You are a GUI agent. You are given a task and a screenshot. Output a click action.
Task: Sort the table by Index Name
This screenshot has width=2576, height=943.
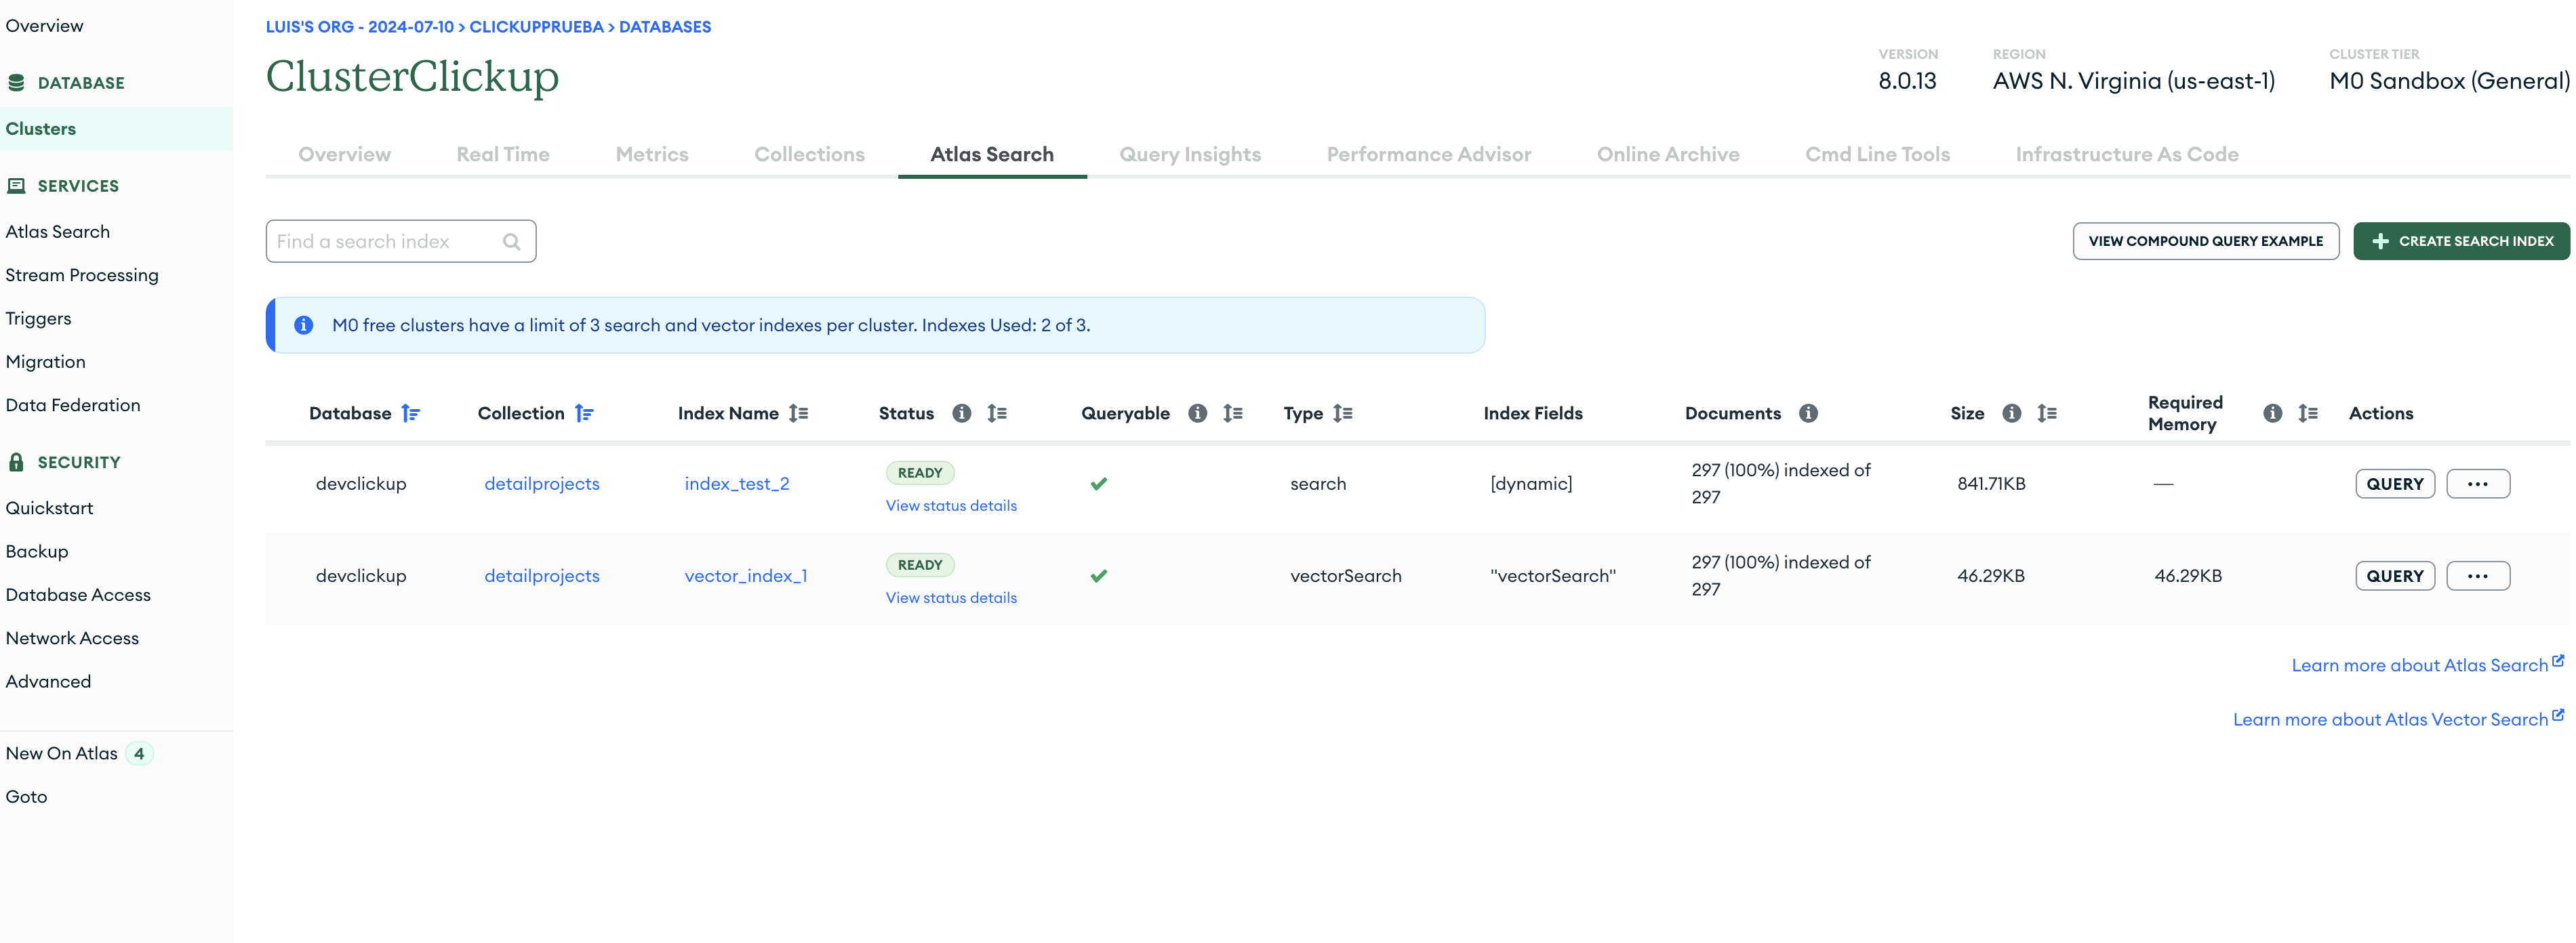coord(798,413)
